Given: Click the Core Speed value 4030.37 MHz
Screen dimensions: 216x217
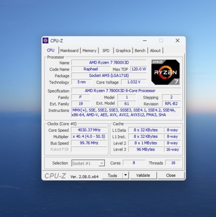Looking at the screenshot, I should coord(89,130).
